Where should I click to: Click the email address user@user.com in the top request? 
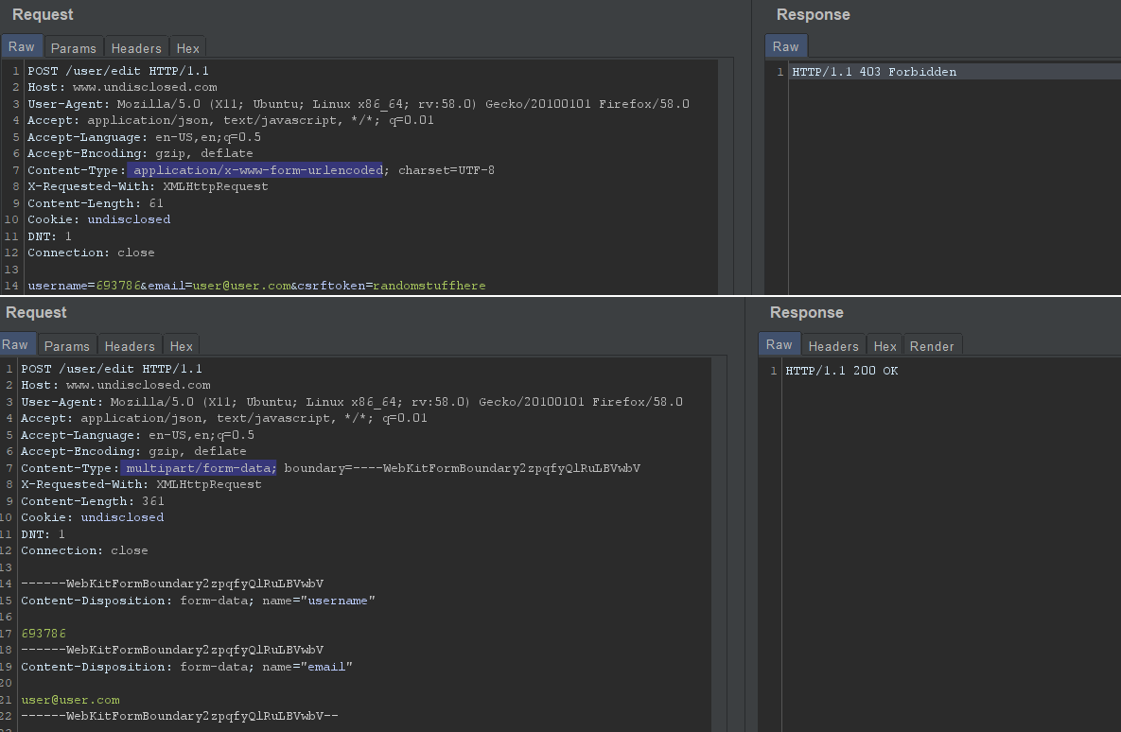(x=239, y=285)
